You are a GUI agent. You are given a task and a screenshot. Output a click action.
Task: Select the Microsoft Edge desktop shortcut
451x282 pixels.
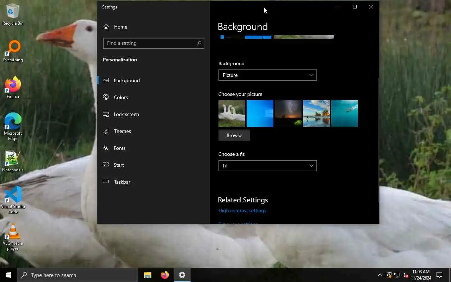point(13,127)
